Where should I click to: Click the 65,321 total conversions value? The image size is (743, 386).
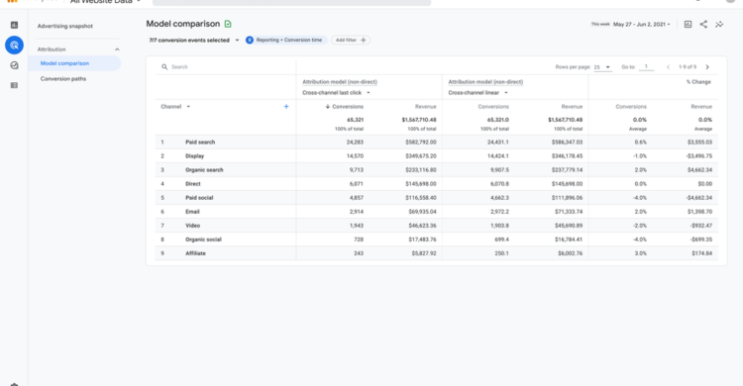(x=356, y=120)
